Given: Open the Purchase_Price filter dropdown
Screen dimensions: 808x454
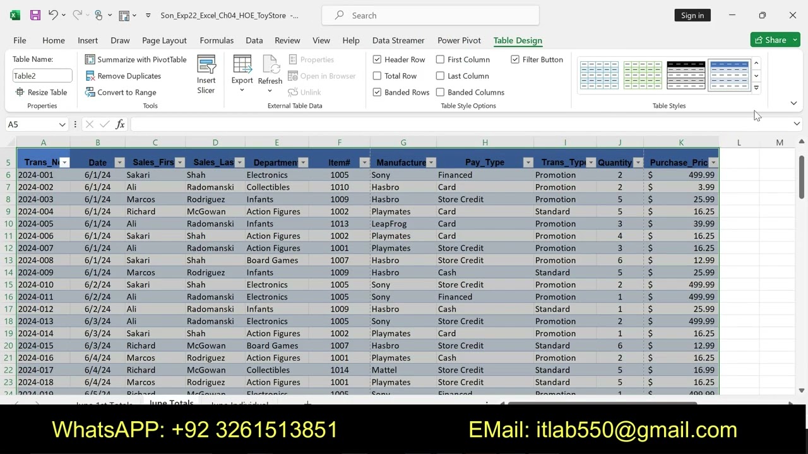Looking at the screenshot, I should (713, 163).
